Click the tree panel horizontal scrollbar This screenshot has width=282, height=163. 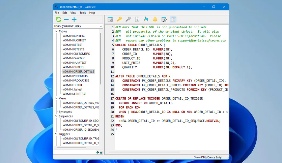pos(72,148)
